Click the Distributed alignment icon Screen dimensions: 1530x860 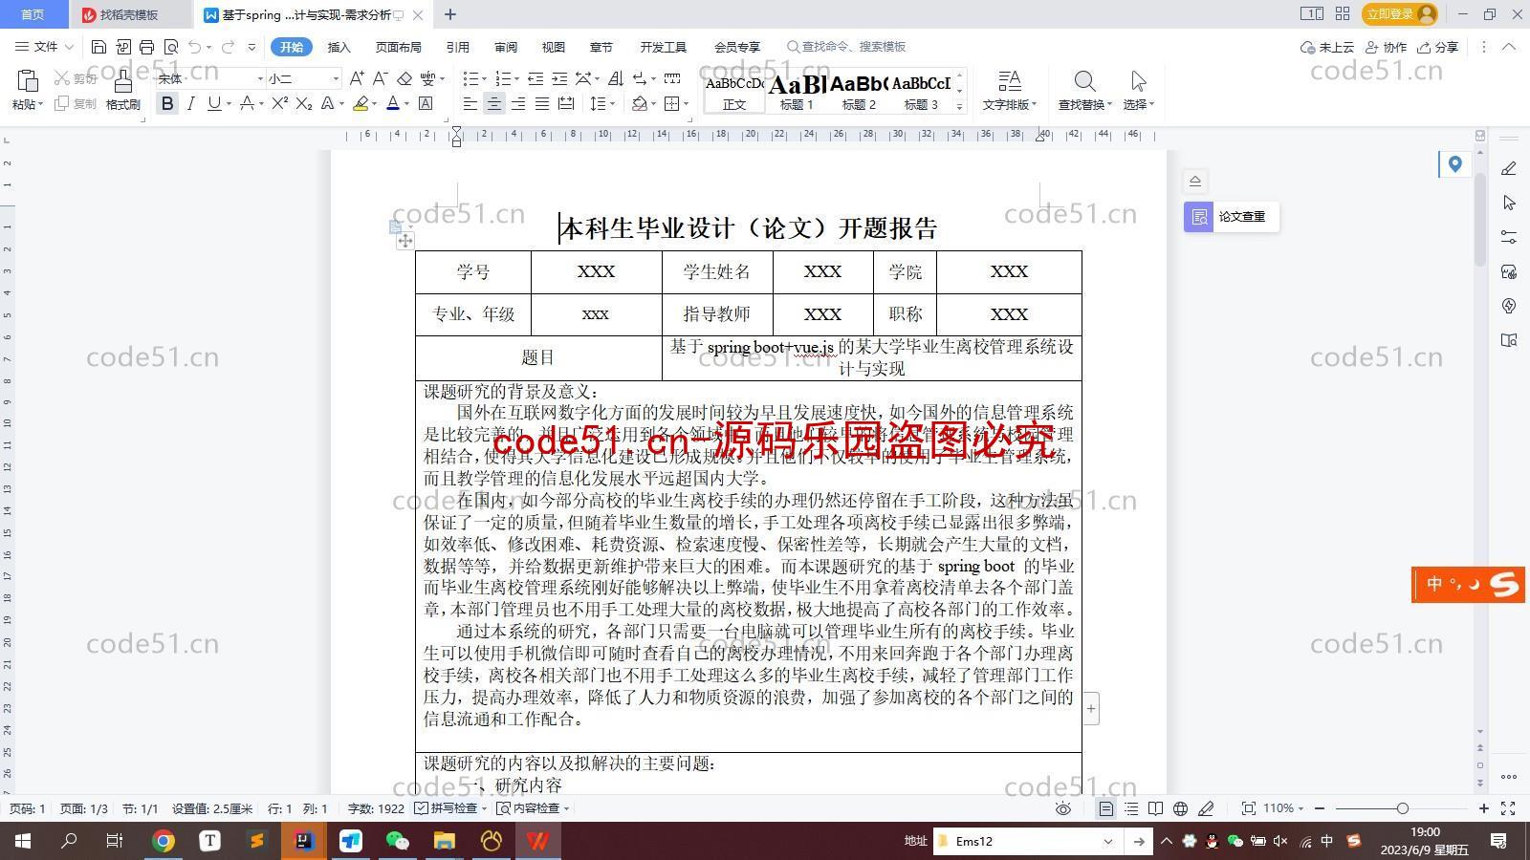tap(566, 103)
